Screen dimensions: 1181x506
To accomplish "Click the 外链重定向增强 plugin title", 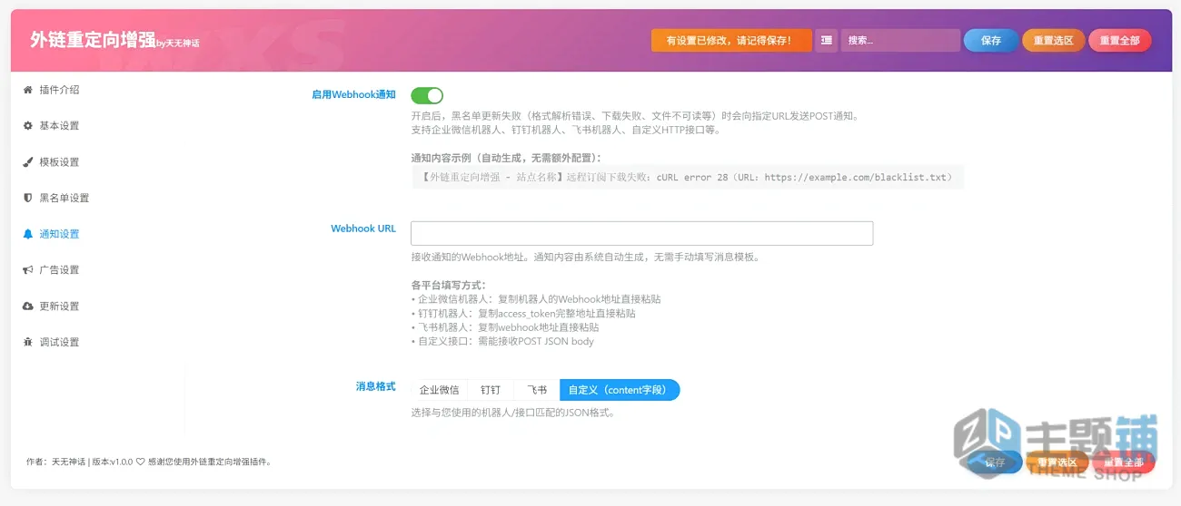I will [x=93, y=40].
